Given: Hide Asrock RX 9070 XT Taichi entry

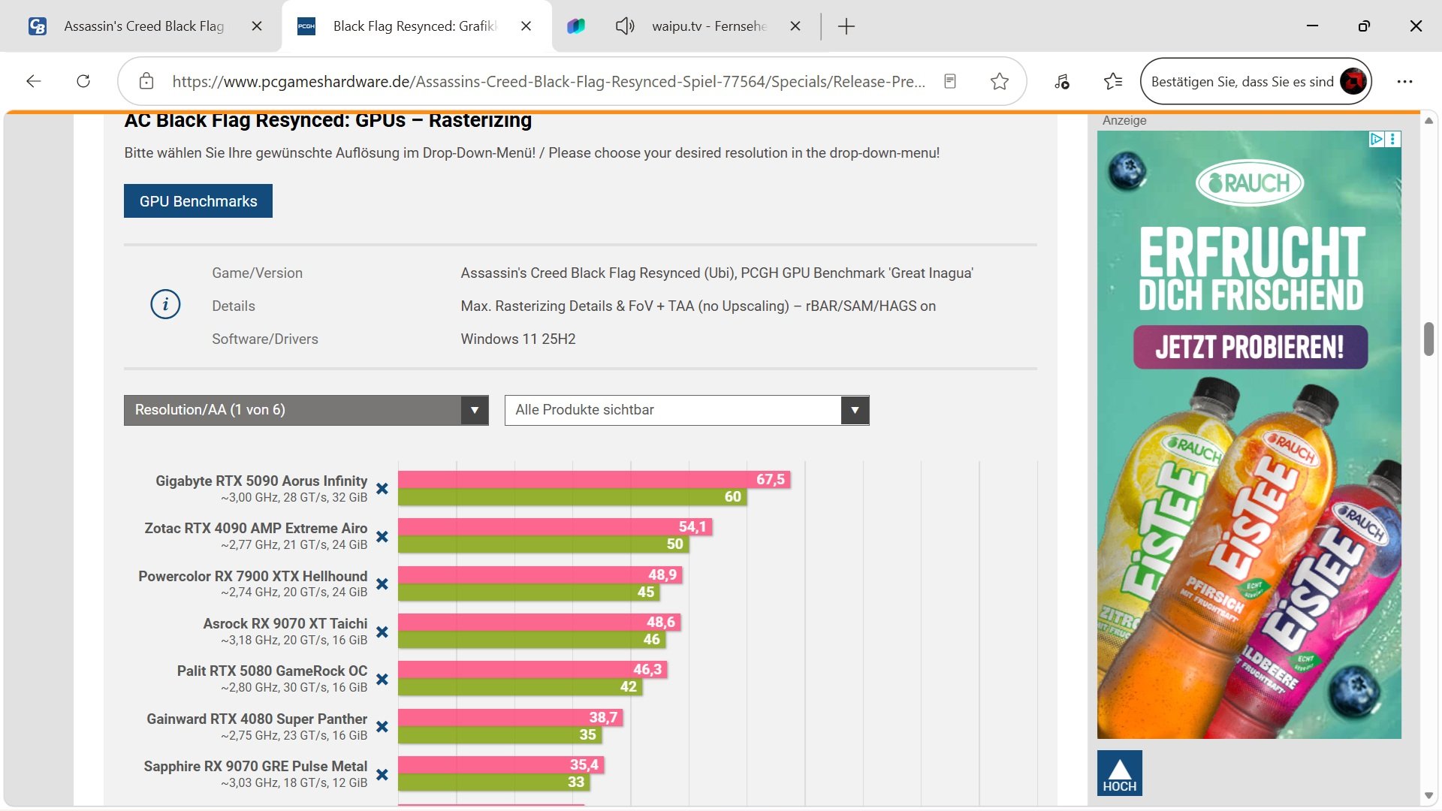Looking at the screenshot, I should pyautogui.click(x=382, y=632).
